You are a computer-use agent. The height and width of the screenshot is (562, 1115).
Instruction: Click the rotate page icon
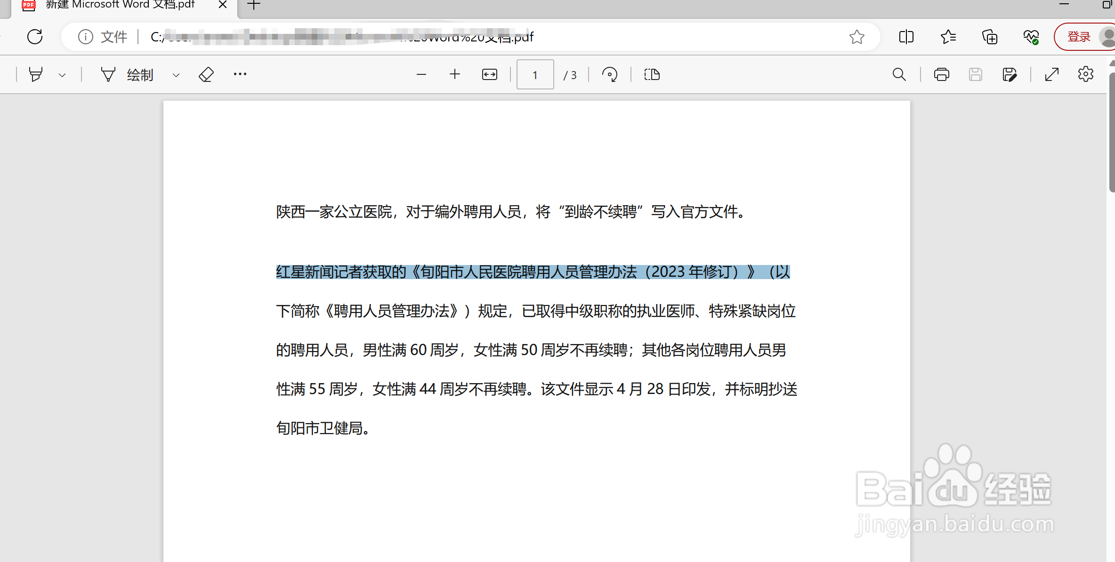(x=610, y=74)
